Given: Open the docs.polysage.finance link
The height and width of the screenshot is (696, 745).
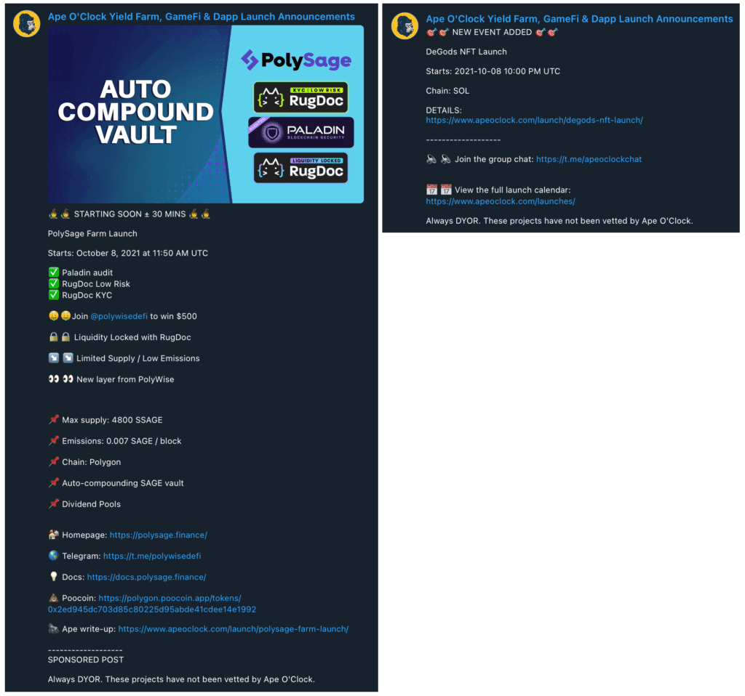Looking at the screenshot, I should coord(146,577).
